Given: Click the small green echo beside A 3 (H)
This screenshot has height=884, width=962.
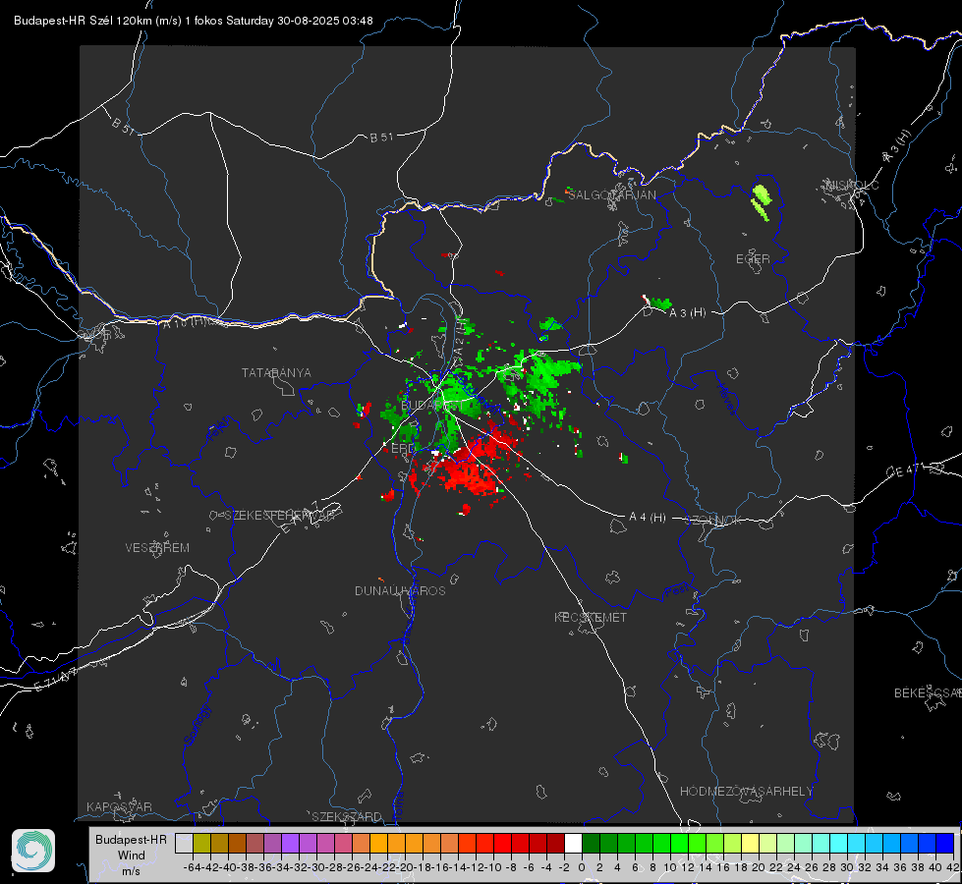Looking at the screenshot, I should point(660,303).
